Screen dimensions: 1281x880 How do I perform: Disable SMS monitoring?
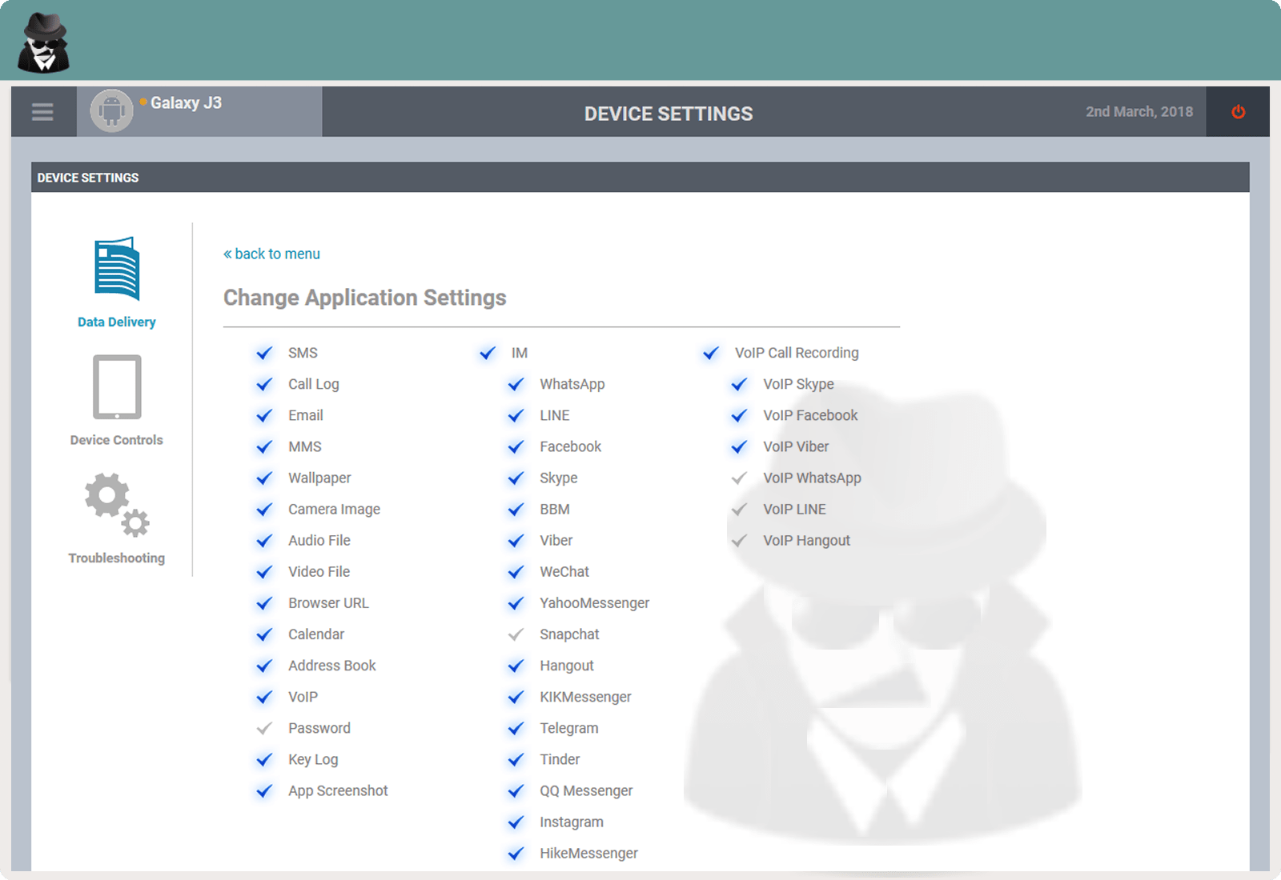click(x=264, y=353)
